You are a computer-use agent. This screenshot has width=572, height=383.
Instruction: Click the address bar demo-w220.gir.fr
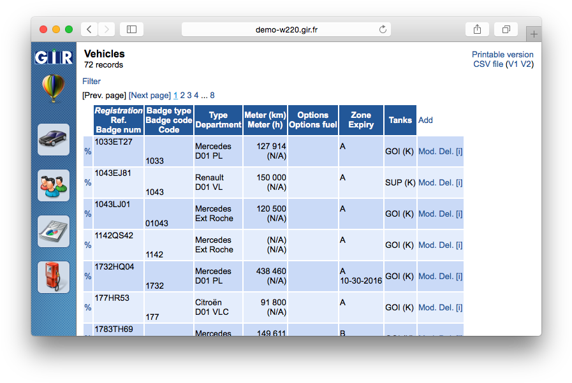tap(286, 29)
